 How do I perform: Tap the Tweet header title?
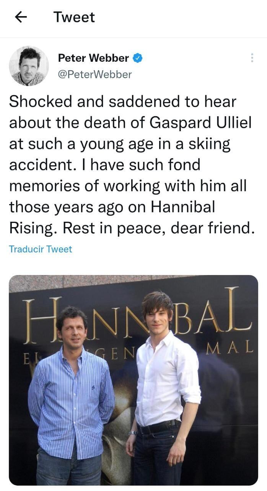click(74, 17)
